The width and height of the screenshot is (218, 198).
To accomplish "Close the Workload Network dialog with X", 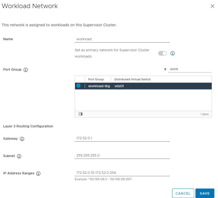I will click(212, 6).
